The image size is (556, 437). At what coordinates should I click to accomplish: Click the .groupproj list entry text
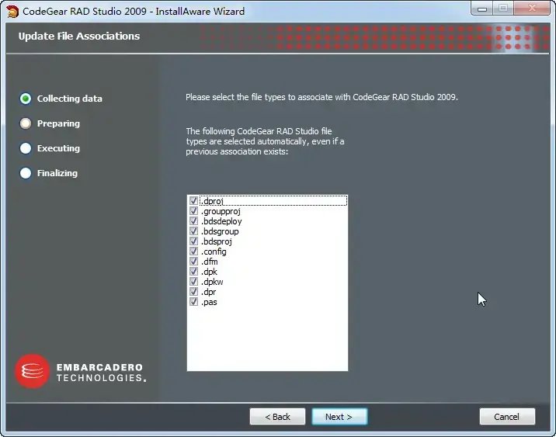(x=221, y=211)
